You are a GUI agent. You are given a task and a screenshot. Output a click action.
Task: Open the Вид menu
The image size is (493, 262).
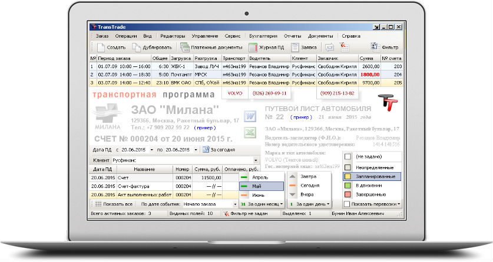click(x=147, y=36)
